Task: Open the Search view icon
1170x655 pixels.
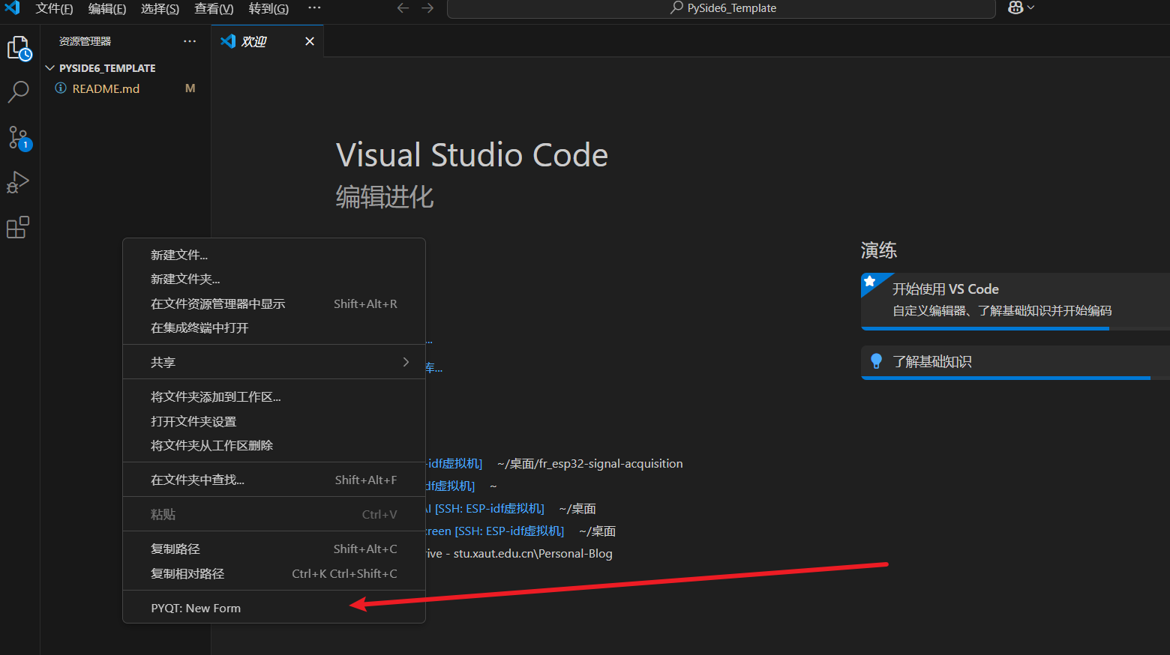Action: (19, 92)
